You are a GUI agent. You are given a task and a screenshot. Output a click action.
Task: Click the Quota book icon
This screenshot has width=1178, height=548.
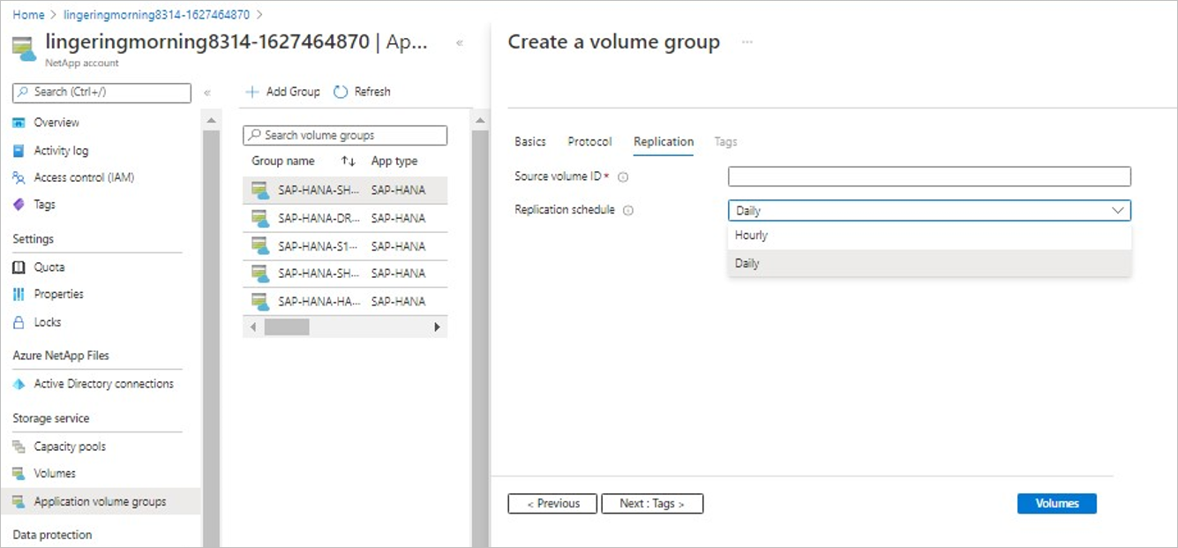pyautogui.click(x=19, y=267)
